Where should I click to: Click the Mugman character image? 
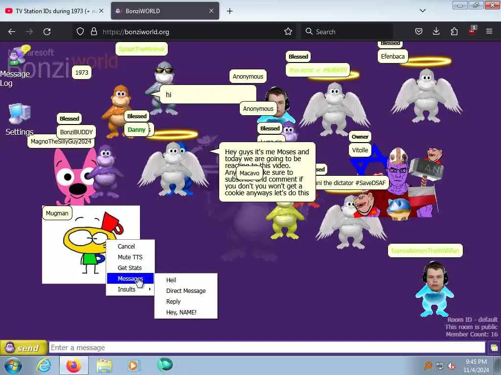pos(91,244)
